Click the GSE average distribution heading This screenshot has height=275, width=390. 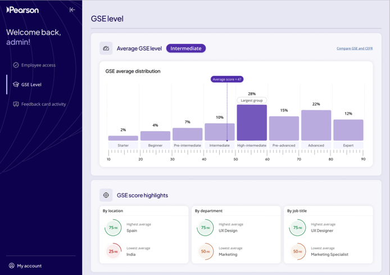[x=133, y=71]
